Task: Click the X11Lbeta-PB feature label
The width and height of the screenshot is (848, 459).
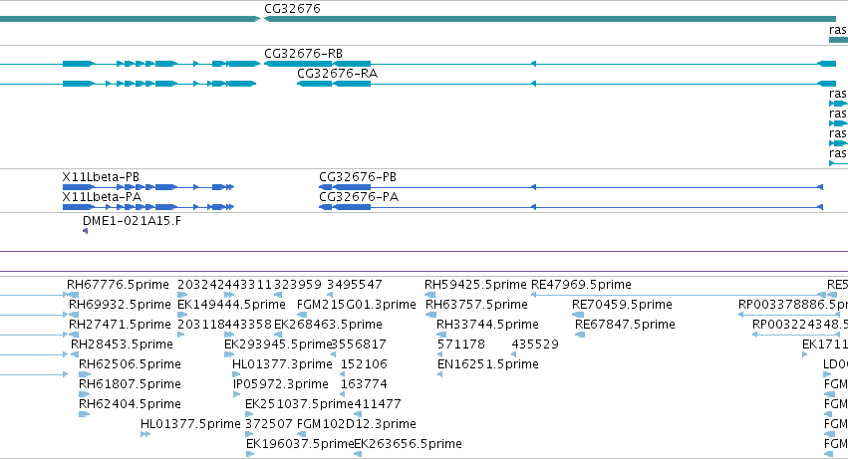Action: point(101,177)
